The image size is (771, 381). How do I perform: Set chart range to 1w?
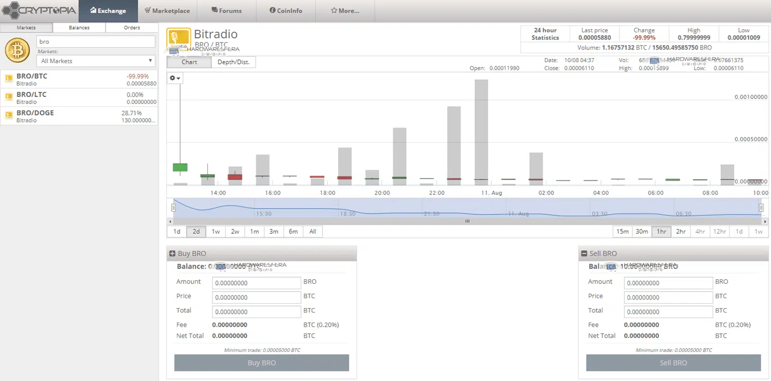click(216, 231)
